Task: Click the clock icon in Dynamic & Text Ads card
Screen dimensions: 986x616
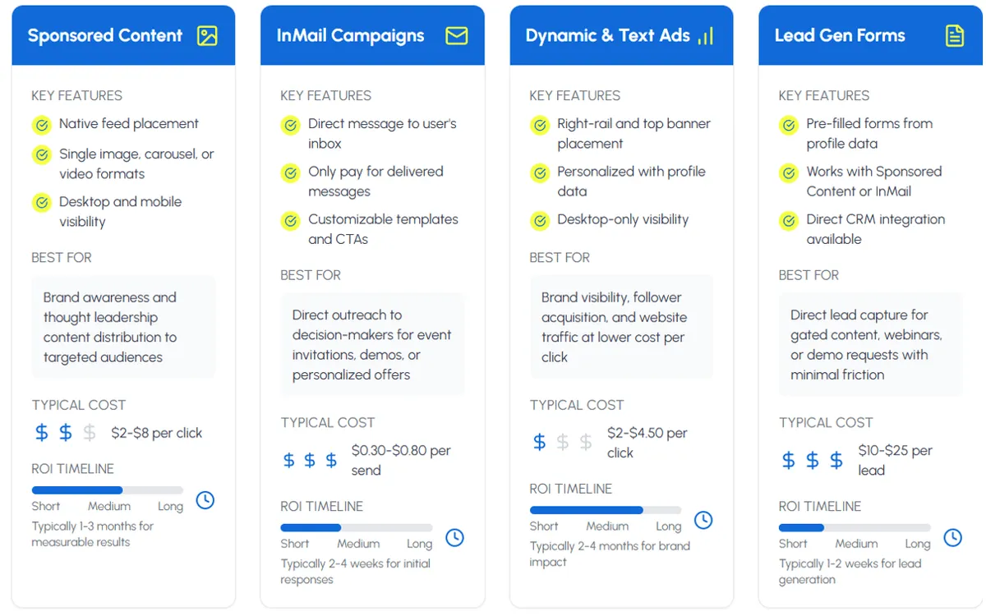Action: pos(703,519)
